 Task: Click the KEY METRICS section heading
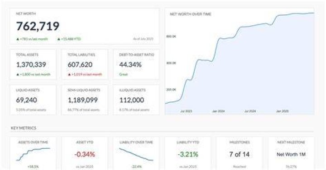click(x=24, y=128)
